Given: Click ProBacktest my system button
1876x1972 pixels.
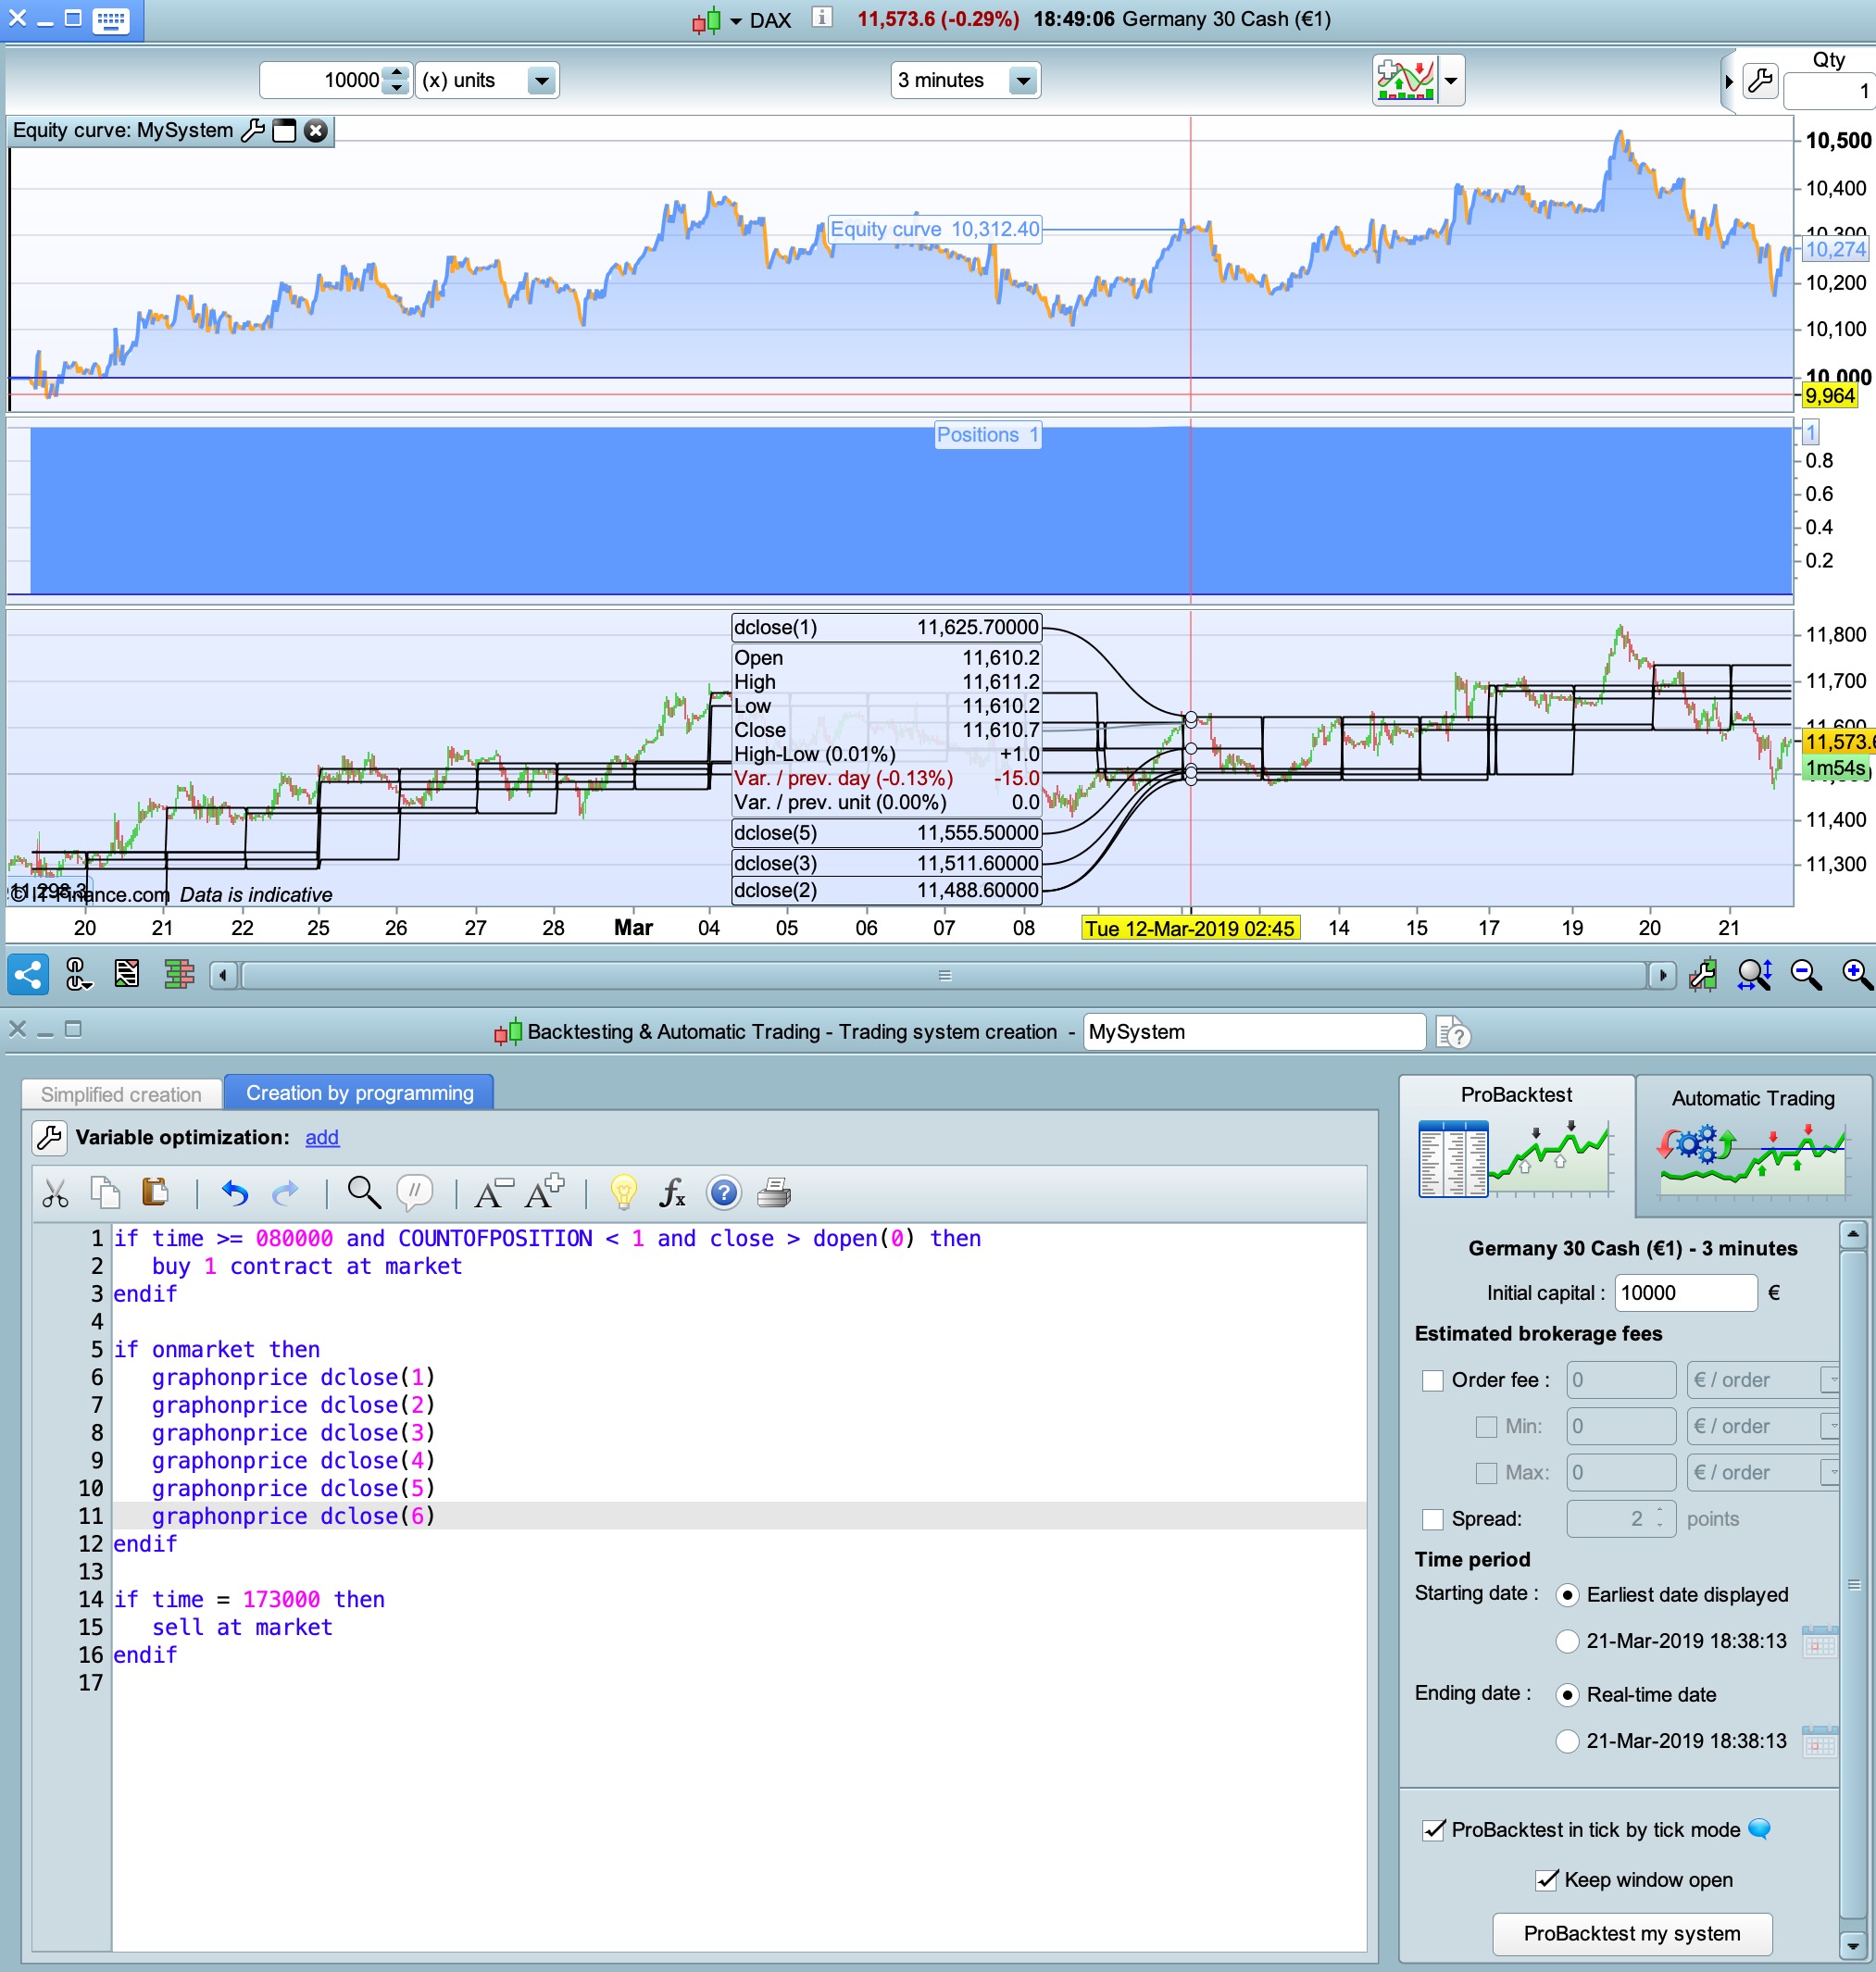Looking at the screenshot, I should coord(1631,1933).
